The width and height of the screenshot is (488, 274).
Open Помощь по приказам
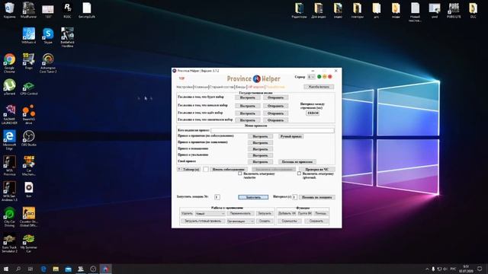[297, 161]
